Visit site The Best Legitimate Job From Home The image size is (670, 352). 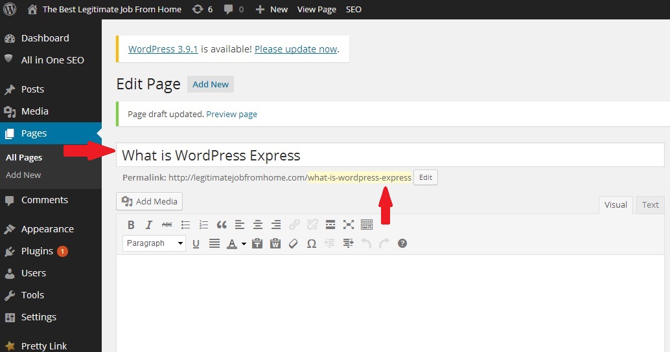[x=105, y=10]
